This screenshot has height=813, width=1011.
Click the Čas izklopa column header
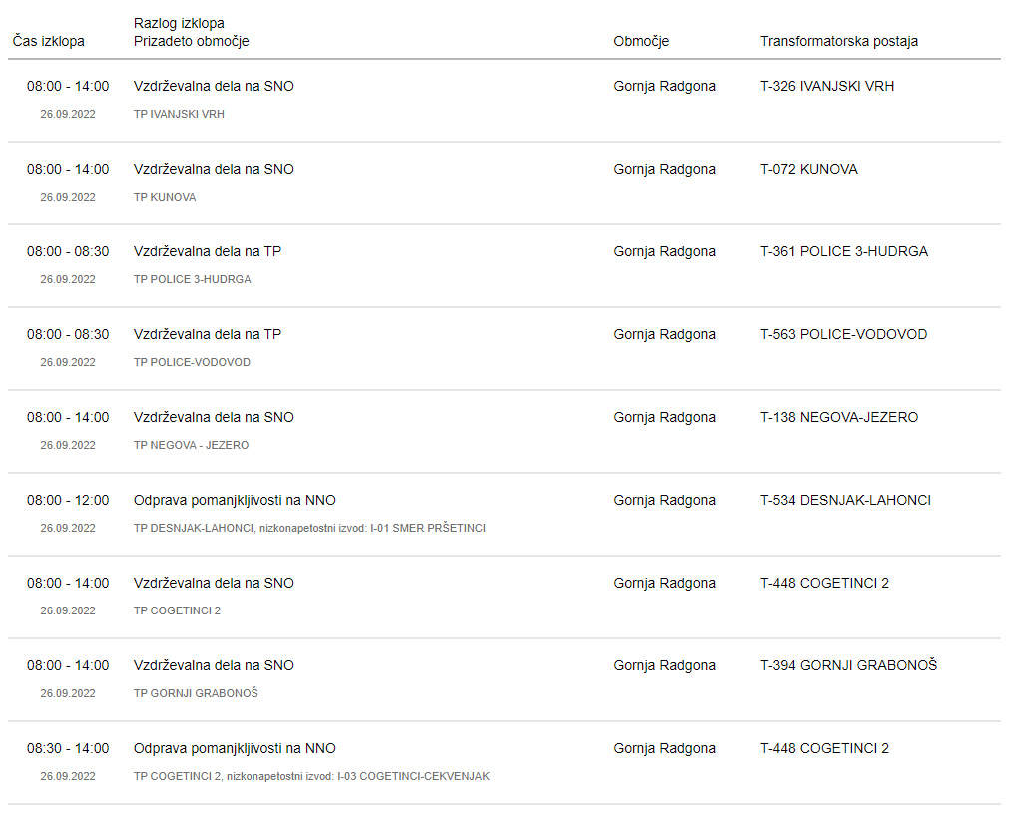48,41
